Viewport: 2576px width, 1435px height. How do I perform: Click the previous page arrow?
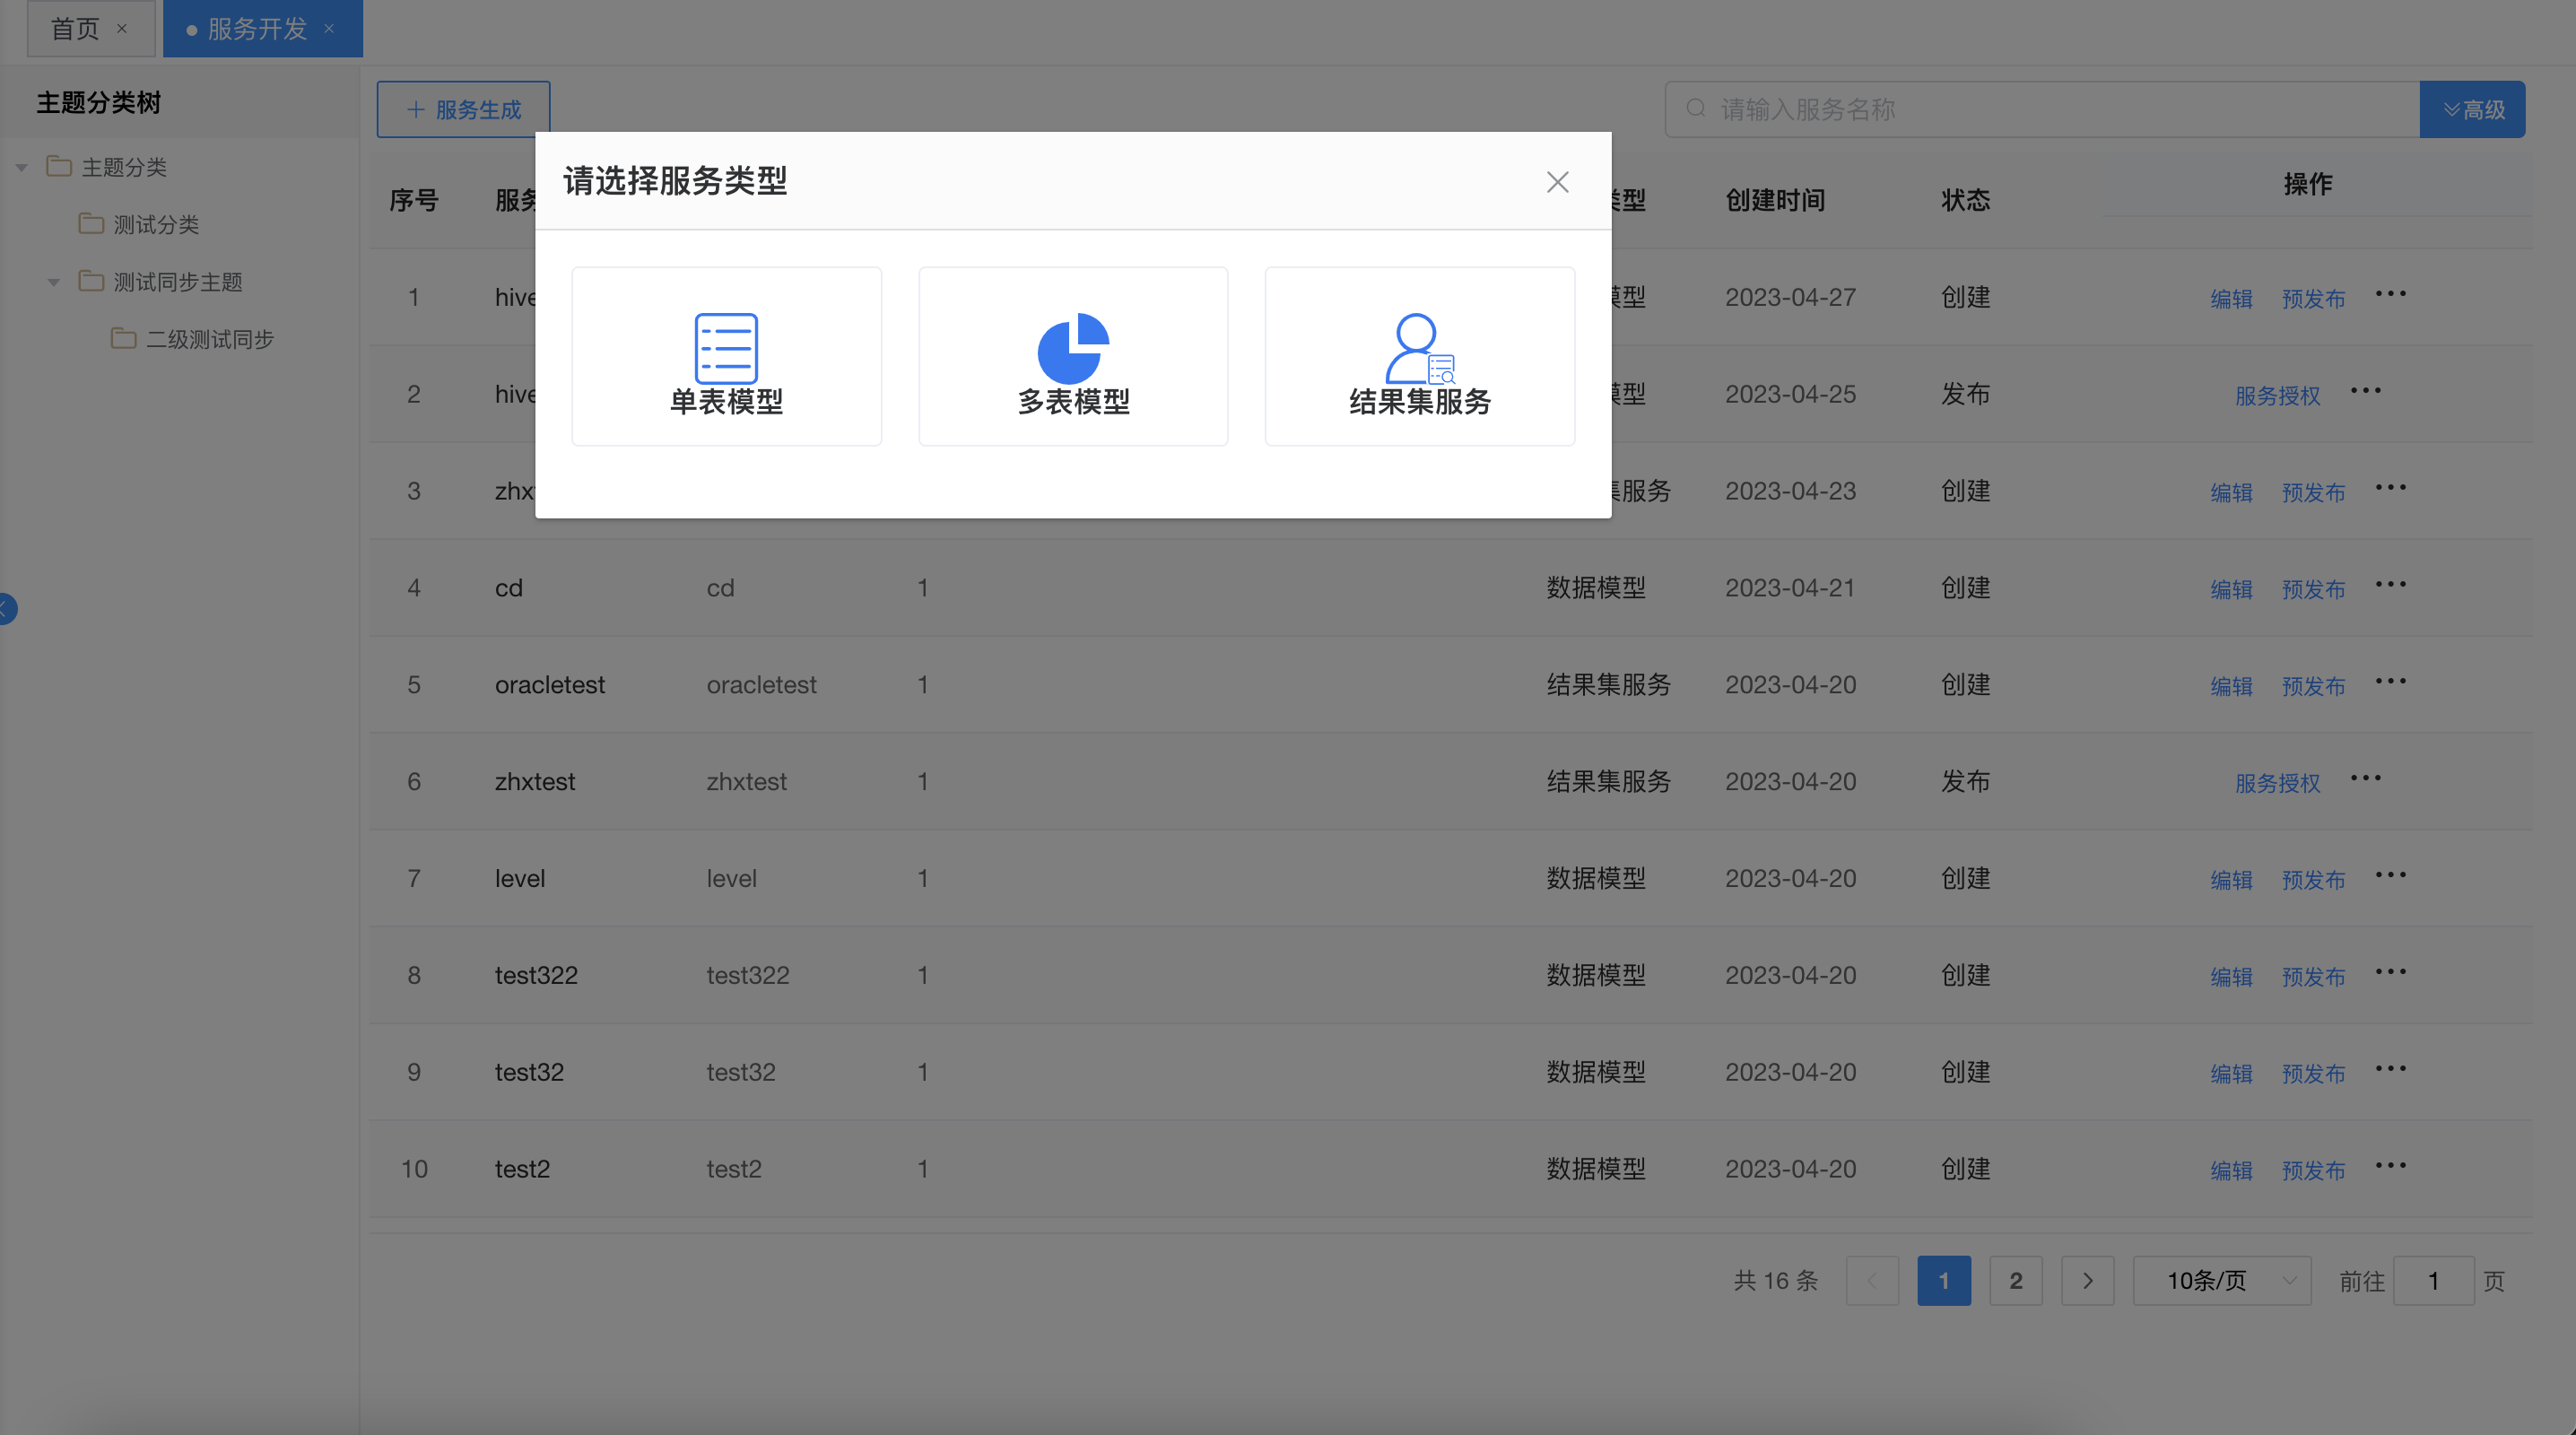click(x=1871, y=1280)
